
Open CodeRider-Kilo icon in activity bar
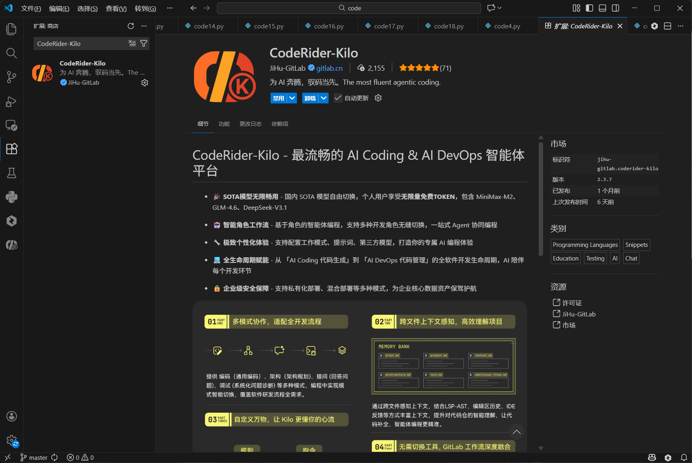click(x=12, y=245)
